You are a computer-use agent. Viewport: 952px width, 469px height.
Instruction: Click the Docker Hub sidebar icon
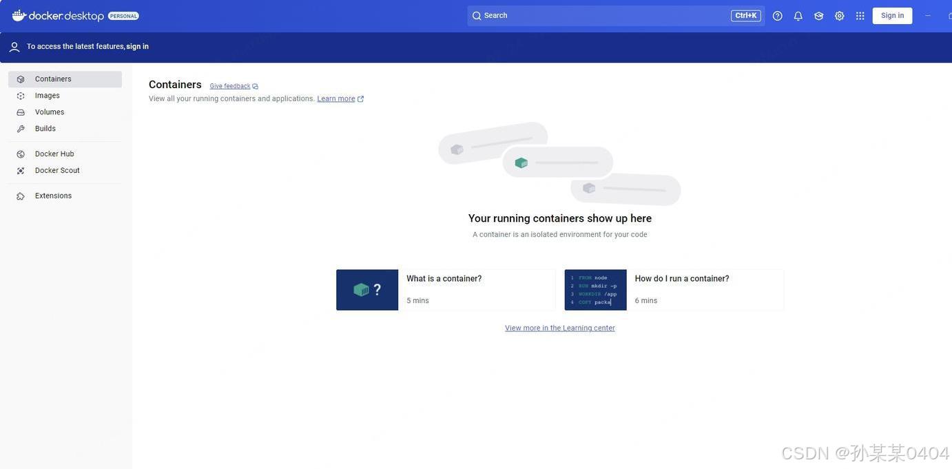tap(21, 154)
